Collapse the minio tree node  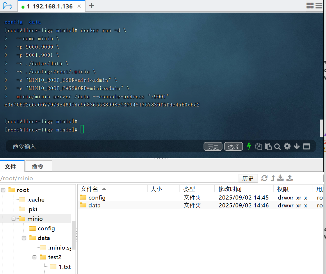(x=13, y=219)
